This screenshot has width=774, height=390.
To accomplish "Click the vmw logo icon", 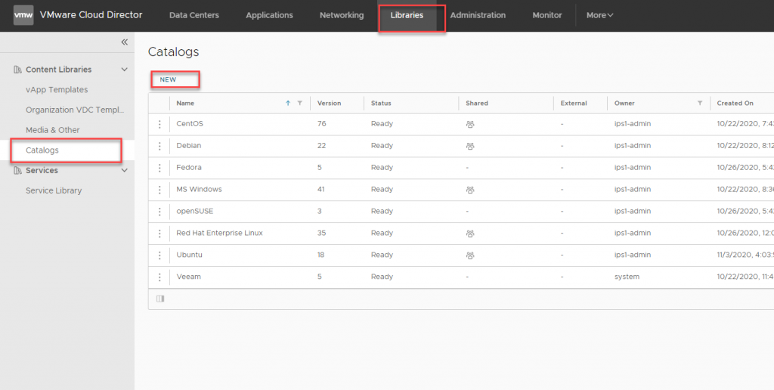I will (23, 15).
